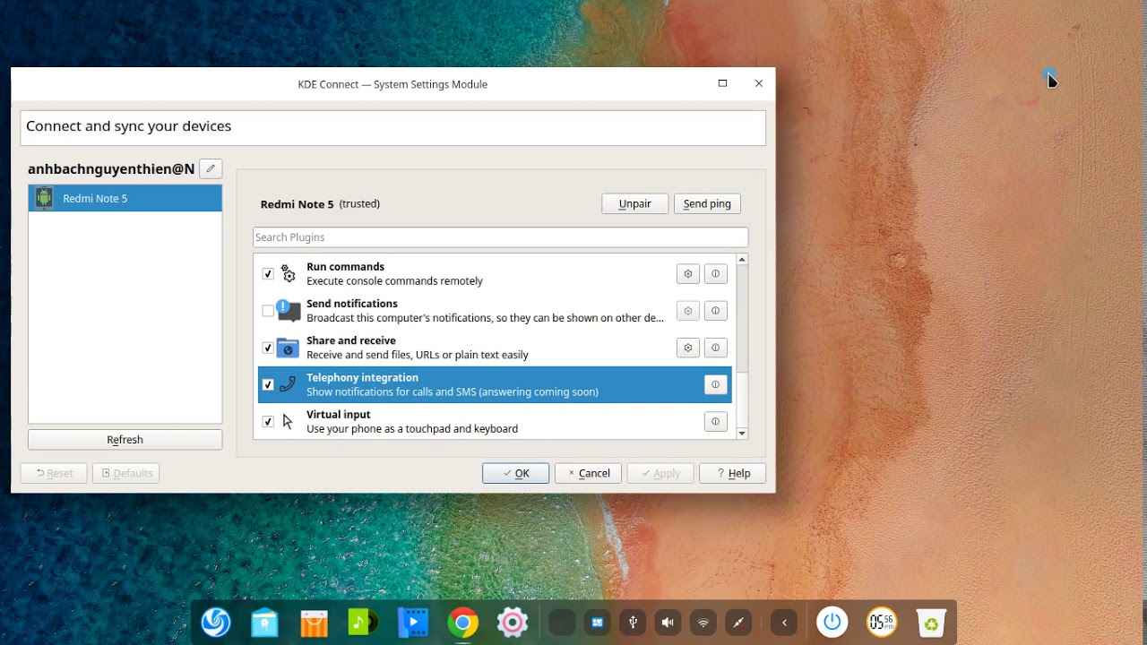
Task: Open the video player from dock
Action: point(413,622)
